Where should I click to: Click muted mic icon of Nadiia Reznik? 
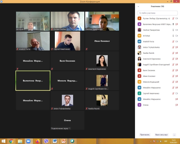(x=173, y=53)
